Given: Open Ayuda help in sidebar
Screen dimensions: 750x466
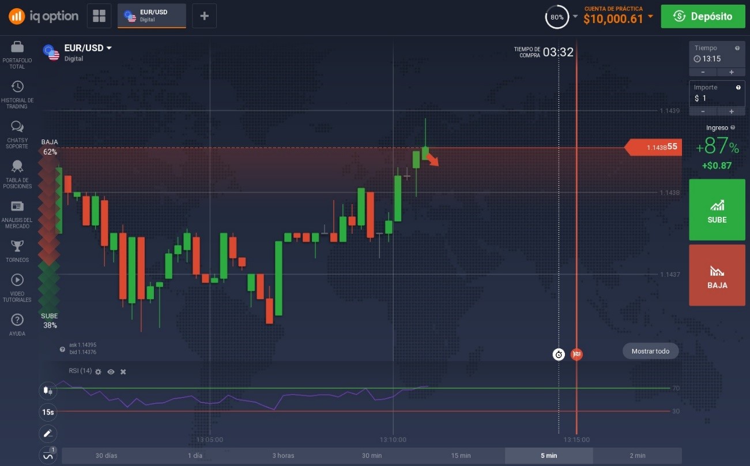Looking at the screenshot, I should click(17, 325).
